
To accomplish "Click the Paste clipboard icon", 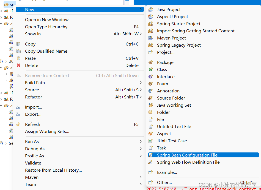I will pos(18,58).
